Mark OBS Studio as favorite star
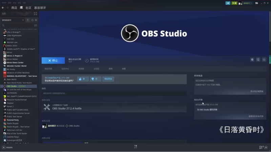Screen dimensions: 271x152 264,60
